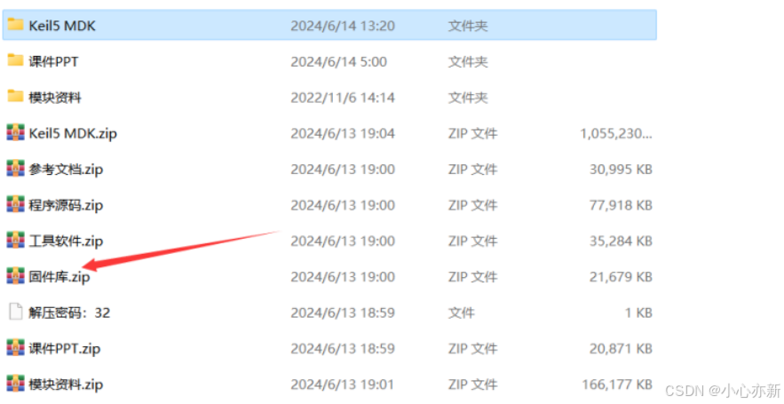Click the date 2024/6/13 19:01
Screen dimensions: 784x404
click(x=343, y=385)
